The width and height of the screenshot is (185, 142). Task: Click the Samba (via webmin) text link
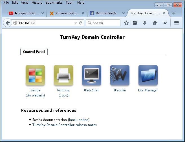pos(35,93)
